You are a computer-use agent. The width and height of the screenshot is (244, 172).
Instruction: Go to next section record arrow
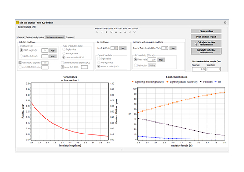point(107,32)
